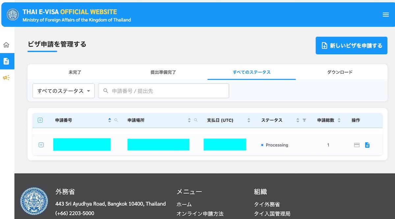The image size is (395, 219).
Task: Open the タイ外務省 footer link
Action: [267, 205]
